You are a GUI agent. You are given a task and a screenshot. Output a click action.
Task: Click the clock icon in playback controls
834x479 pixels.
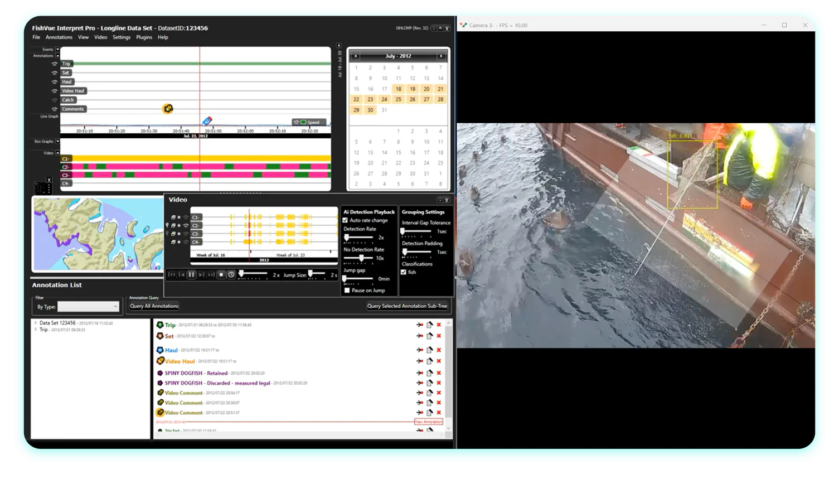[231, 274]
